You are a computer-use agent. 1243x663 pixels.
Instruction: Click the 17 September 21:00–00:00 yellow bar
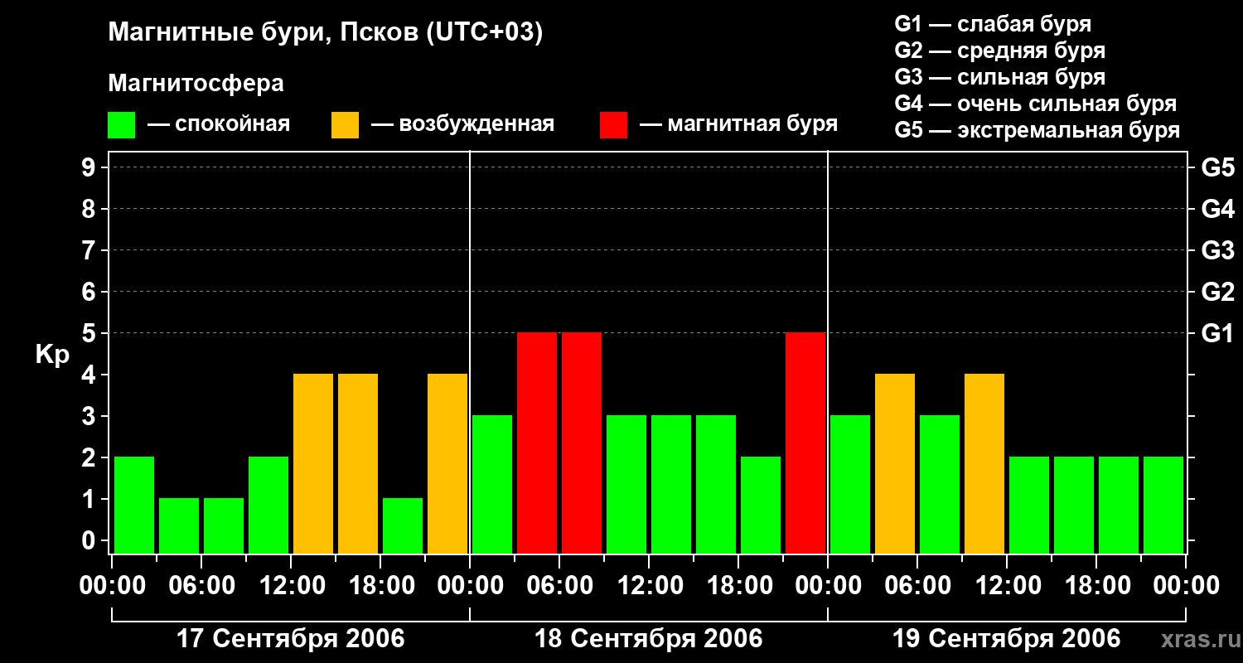pyautogui.click(x=447, y=463)
